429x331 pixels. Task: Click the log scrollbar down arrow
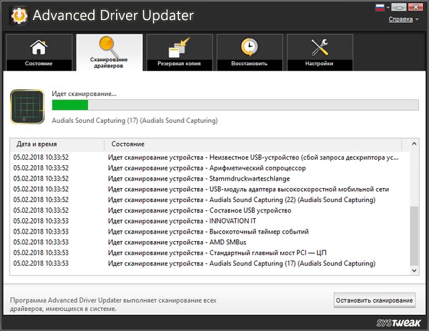click(x=414, y=271)
